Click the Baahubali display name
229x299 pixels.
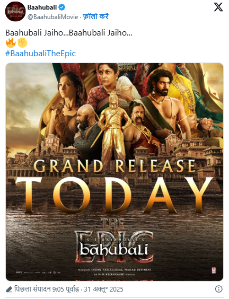click(x=42, y=7)
